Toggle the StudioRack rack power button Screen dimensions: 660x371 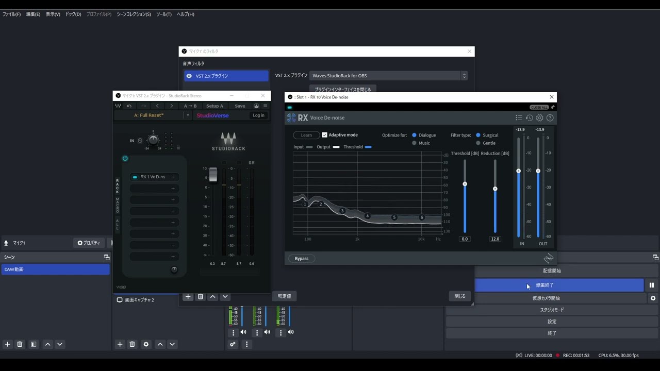(x=125, y=158)
